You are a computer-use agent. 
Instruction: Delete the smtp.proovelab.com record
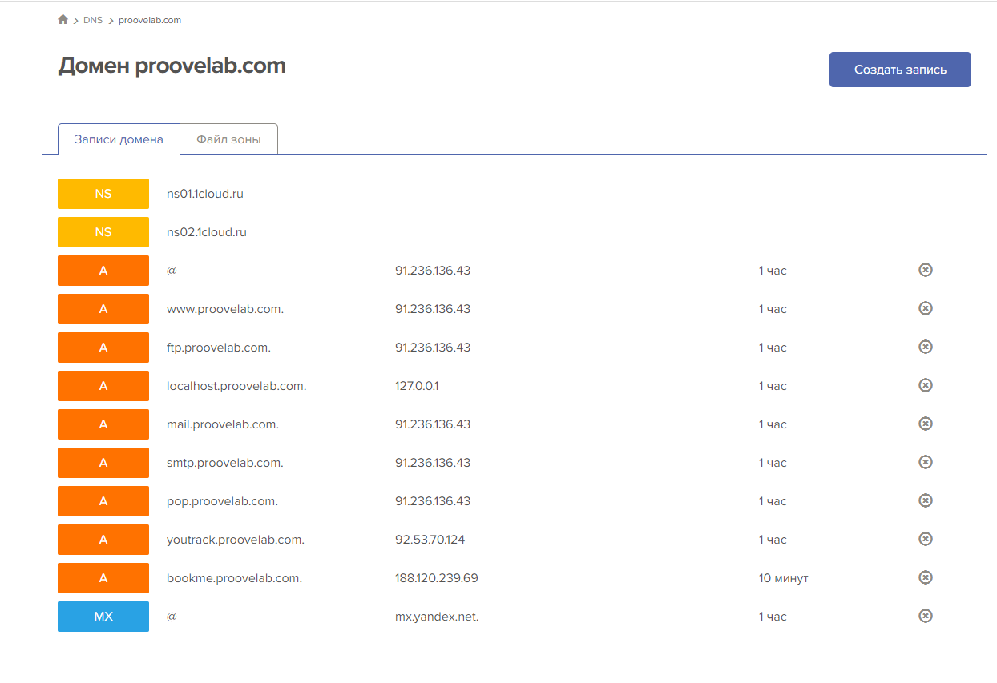point(925,462)
